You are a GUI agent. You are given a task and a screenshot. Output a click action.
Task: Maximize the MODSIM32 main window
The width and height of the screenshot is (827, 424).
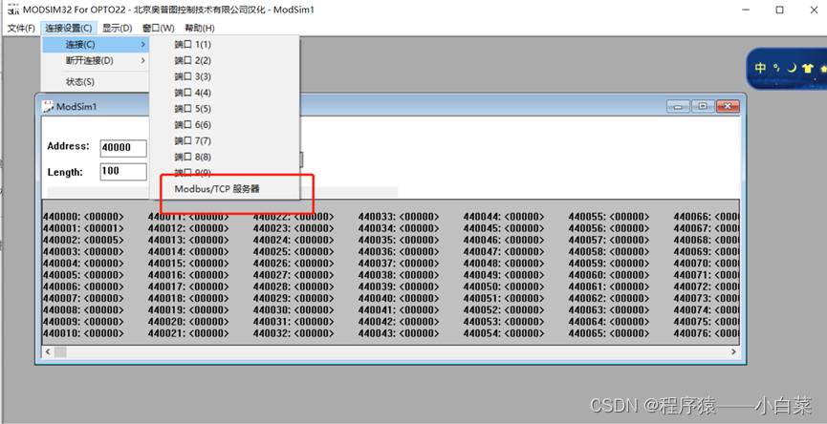coord(779,10)
